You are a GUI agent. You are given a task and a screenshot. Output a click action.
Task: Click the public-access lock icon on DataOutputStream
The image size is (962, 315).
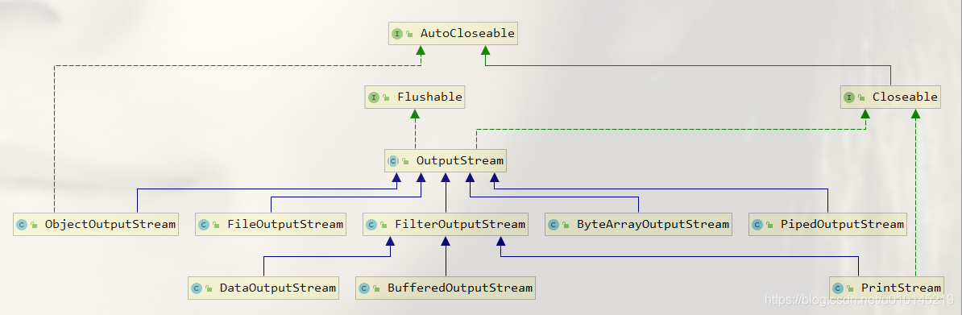click(209, 288)
